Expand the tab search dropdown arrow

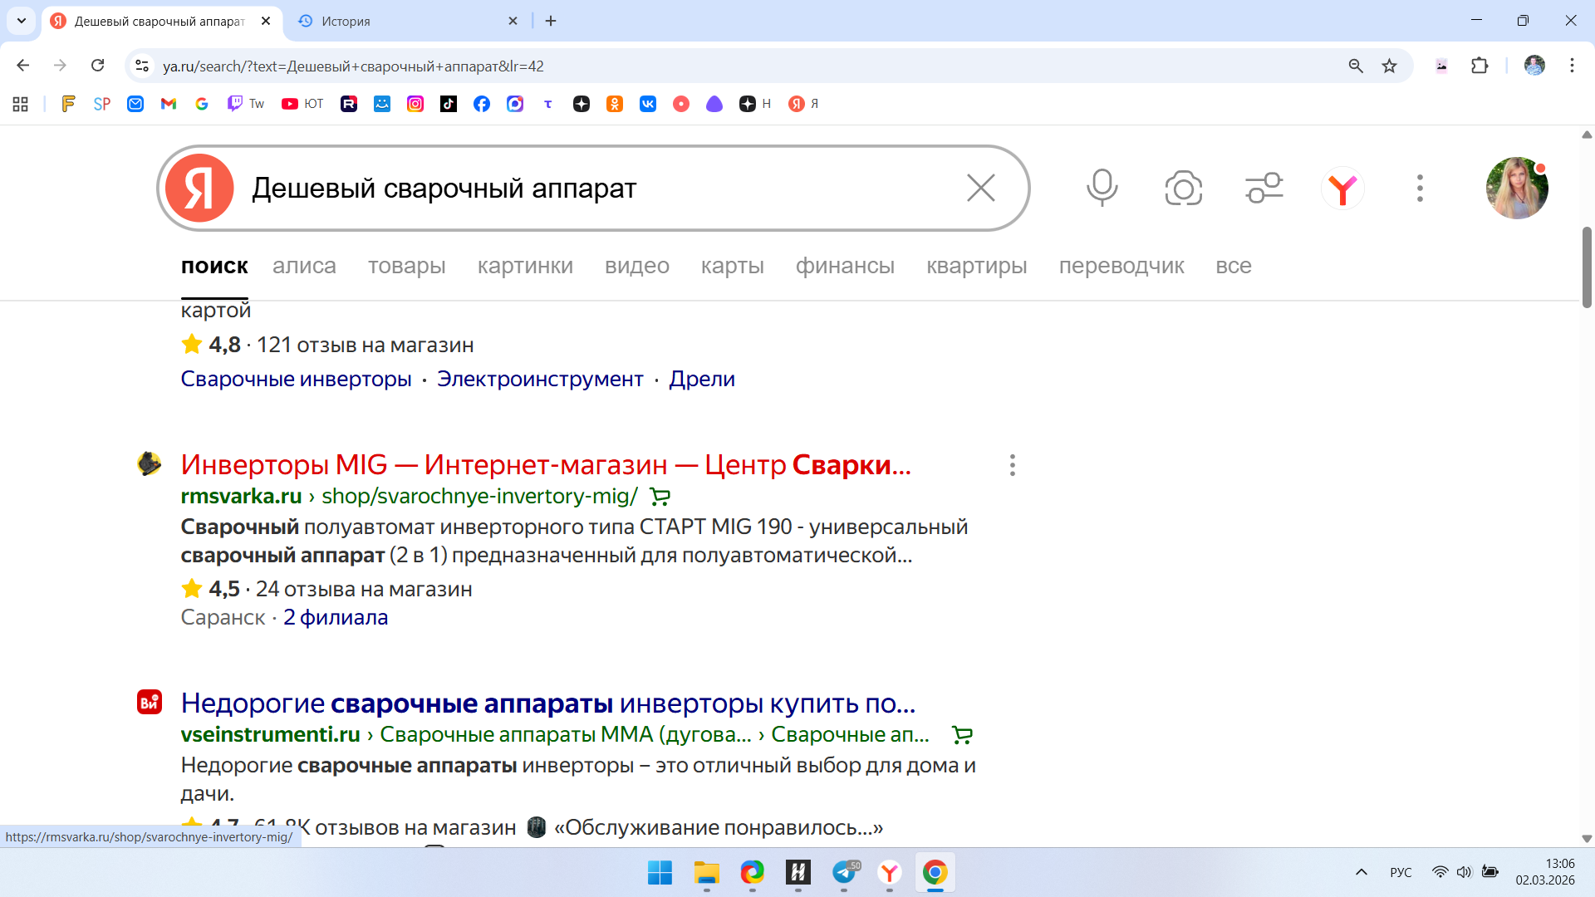pyautogui.click(x=22, y=21)
